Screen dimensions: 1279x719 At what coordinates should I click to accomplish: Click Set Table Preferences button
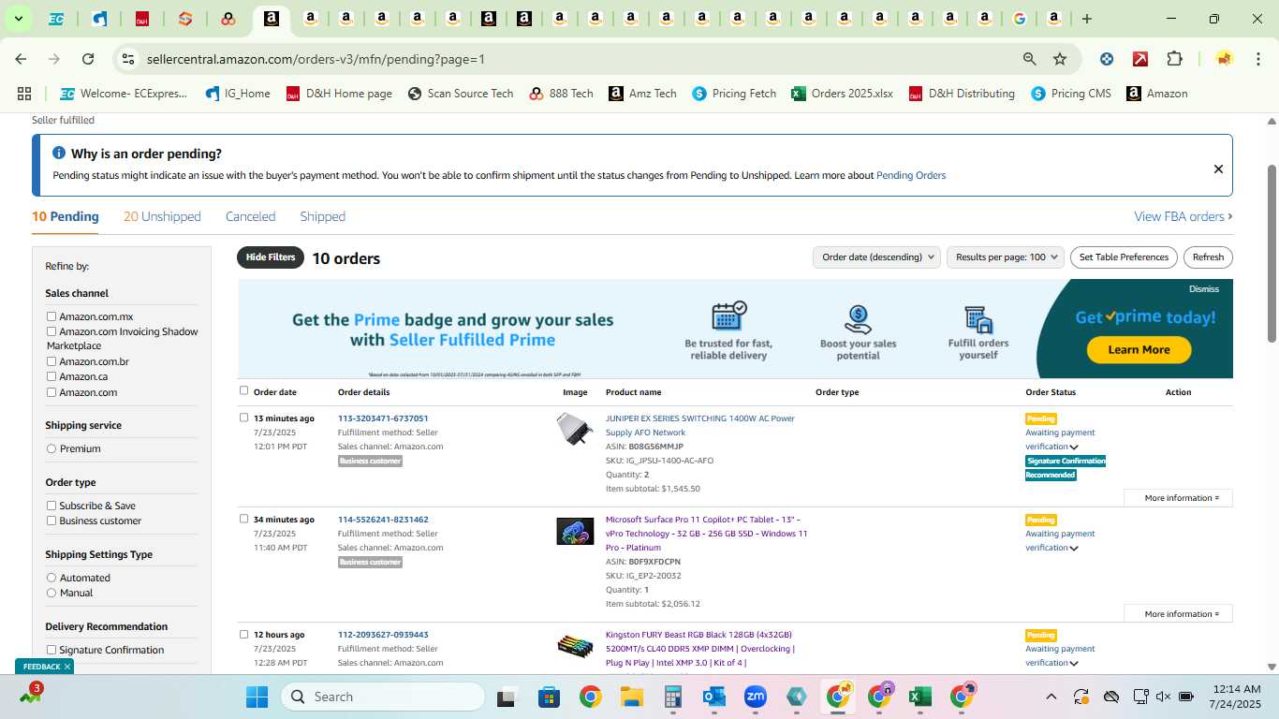pos(1124,257)
